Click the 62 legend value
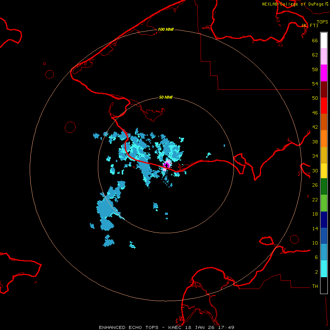 pos(315,55)
